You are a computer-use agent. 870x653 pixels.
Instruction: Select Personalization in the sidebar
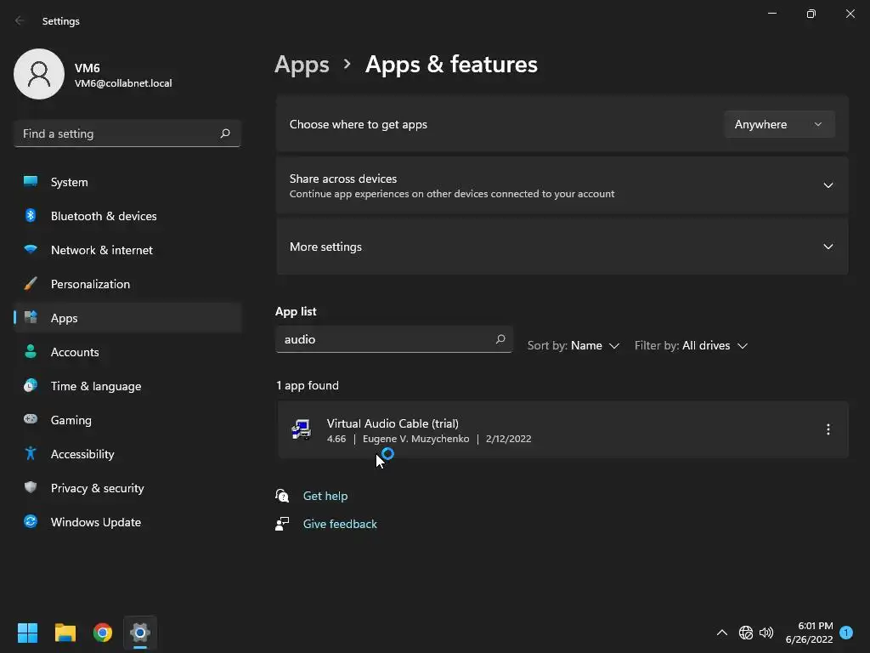coord(90,284)
